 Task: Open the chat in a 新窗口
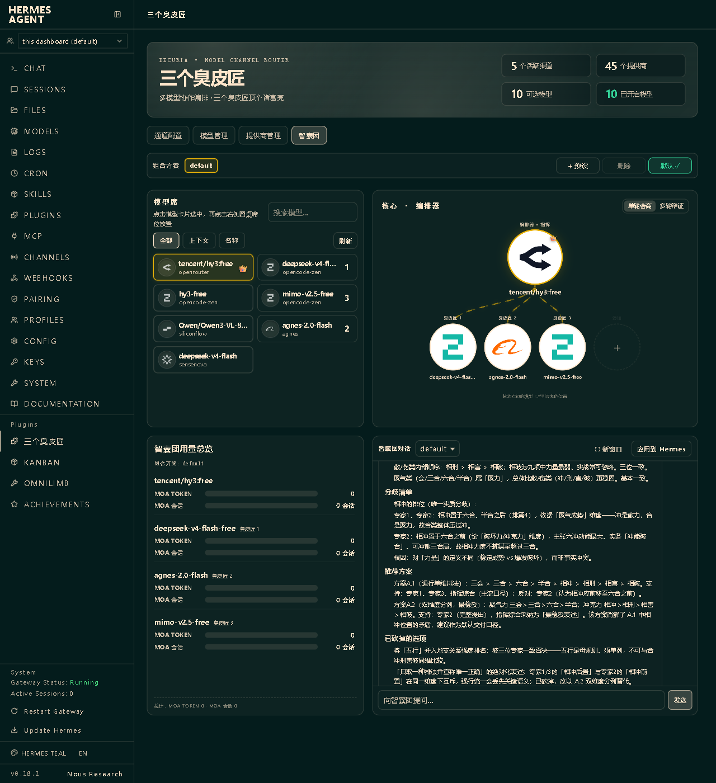pyautogui.click(x=608, y=449)
